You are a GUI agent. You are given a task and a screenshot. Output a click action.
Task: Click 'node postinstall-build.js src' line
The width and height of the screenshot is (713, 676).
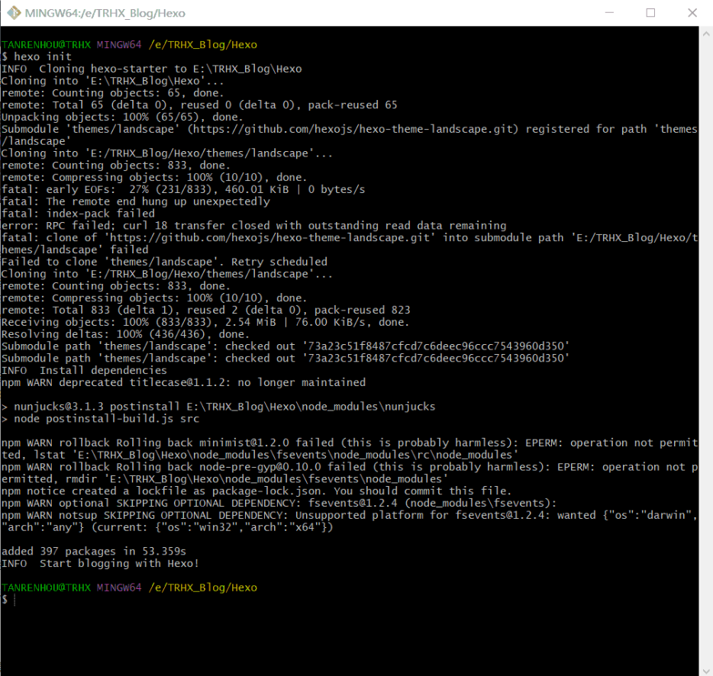[100, 419]
